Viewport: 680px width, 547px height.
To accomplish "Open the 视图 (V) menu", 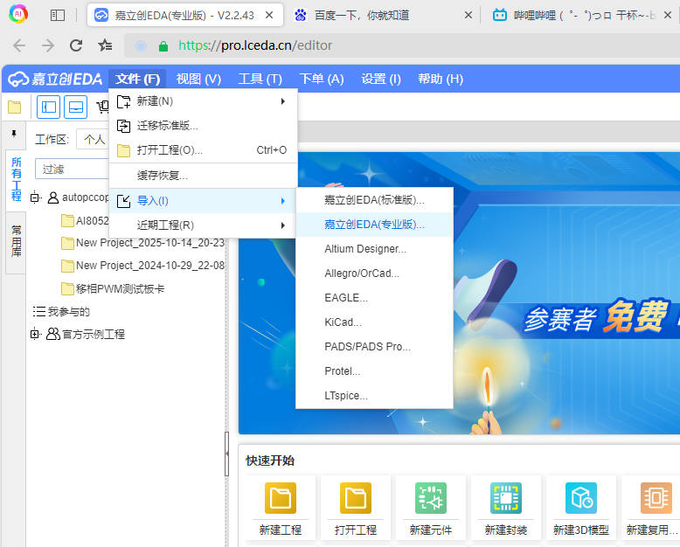I will (x=198, y=79).
